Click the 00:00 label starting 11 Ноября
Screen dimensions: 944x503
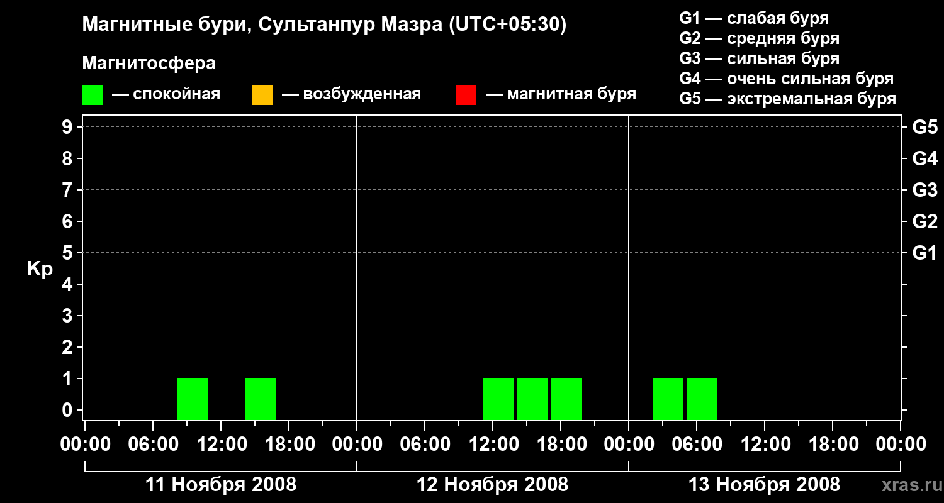click(85, 445)
